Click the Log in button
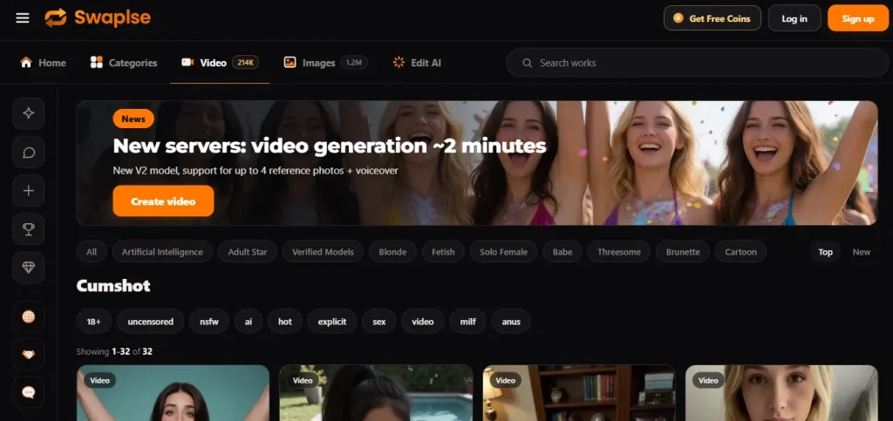 [x=794, y=18]
